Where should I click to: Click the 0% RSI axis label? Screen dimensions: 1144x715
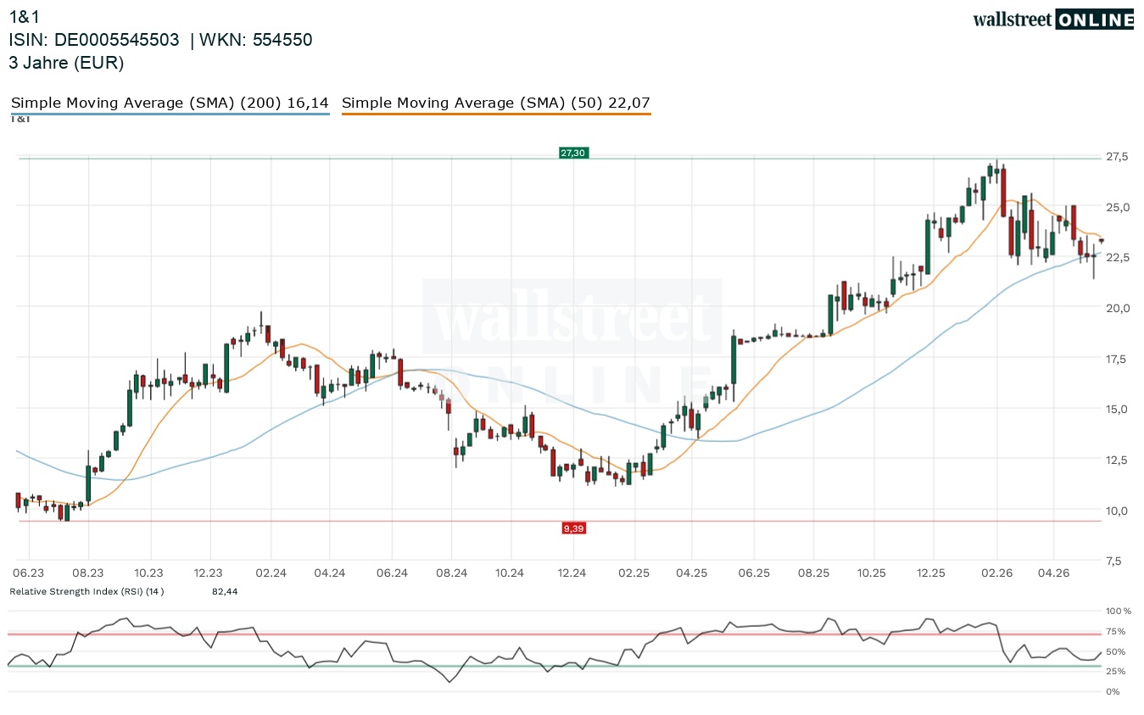(x=1113, y=692)
